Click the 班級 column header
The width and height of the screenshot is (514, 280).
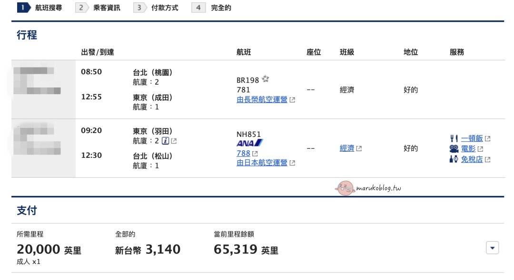coord(347,52)
